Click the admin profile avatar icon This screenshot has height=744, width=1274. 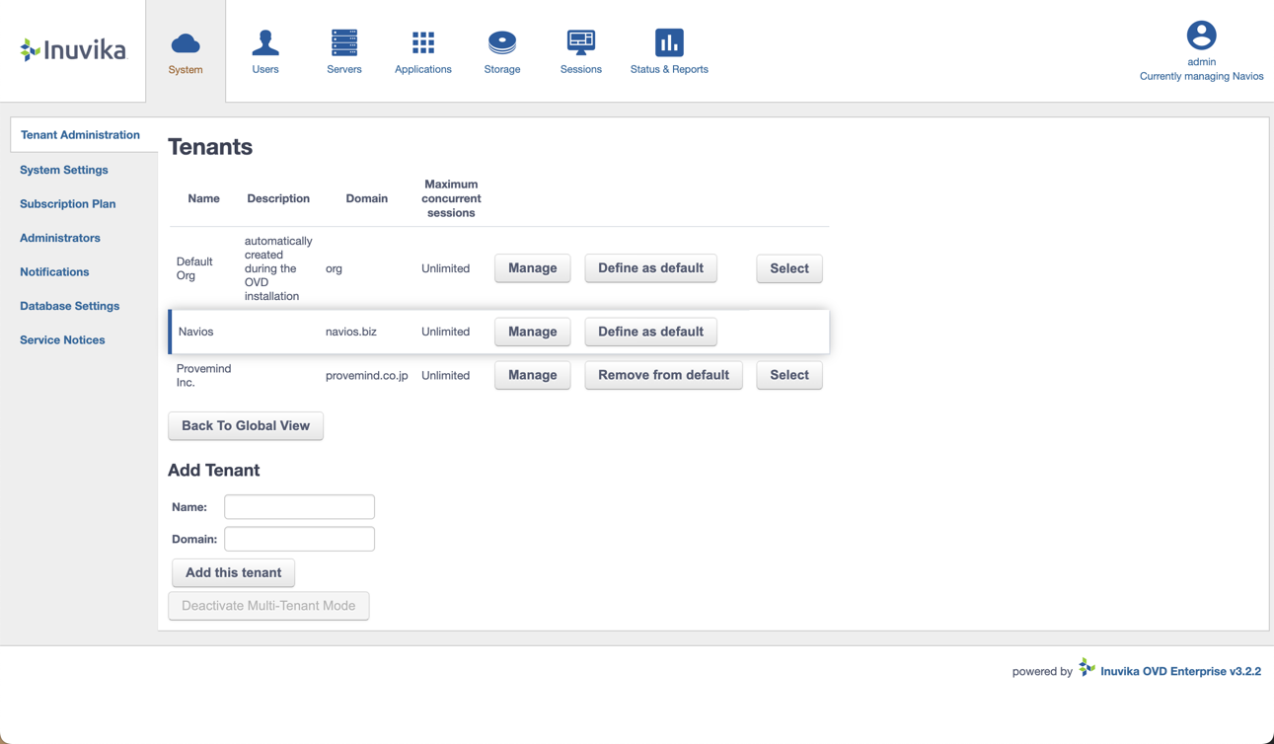click(x=1201, y=36)
